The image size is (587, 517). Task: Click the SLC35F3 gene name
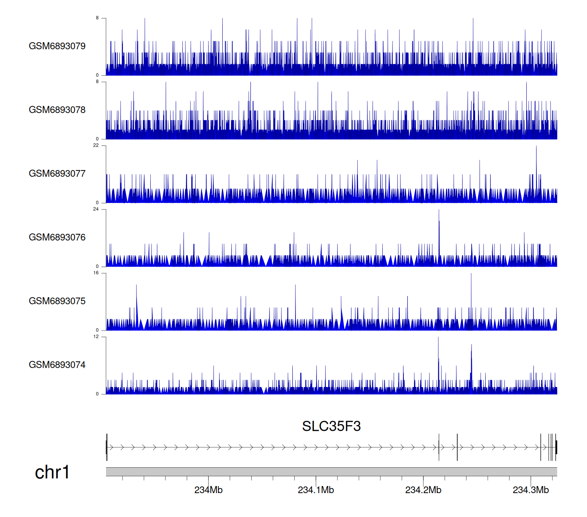(331, 426)
